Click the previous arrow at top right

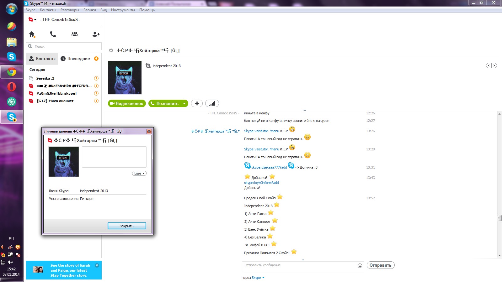[x=489, y=65]
